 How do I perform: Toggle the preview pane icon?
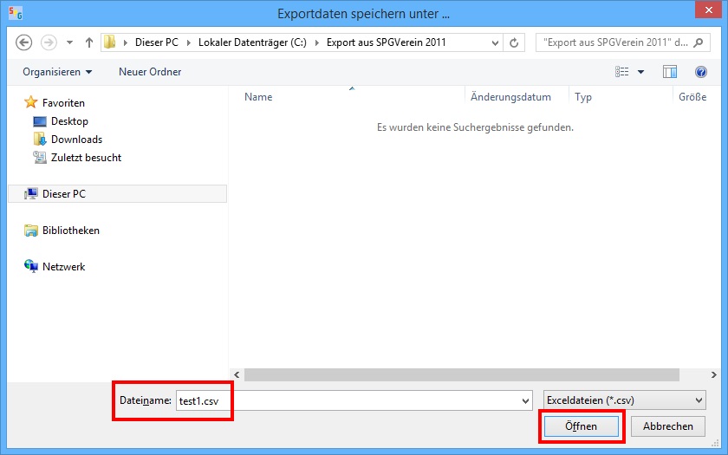669,72
